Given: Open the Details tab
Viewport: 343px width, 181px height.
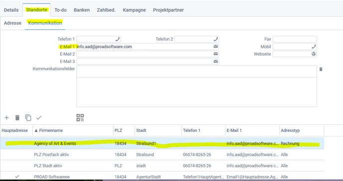Looking at the screenshot, I should [11, 10].
